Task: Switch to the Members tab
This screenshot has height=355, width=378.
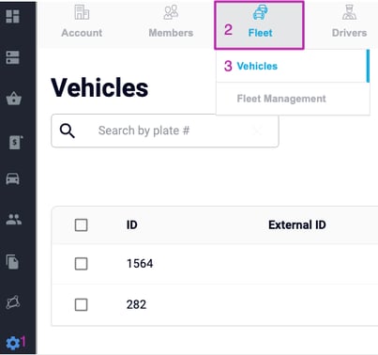Action: point(171,22)
